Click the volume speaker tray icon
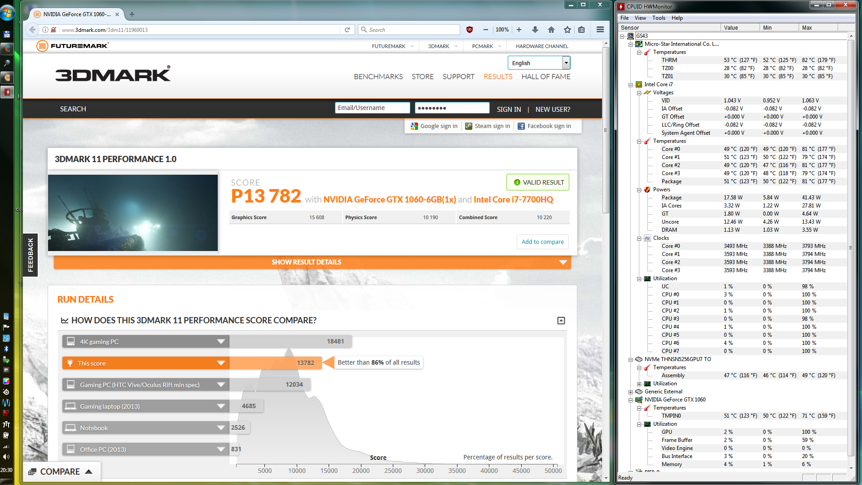The width and height of the screenshot is (862, 485). pos(6,457)
